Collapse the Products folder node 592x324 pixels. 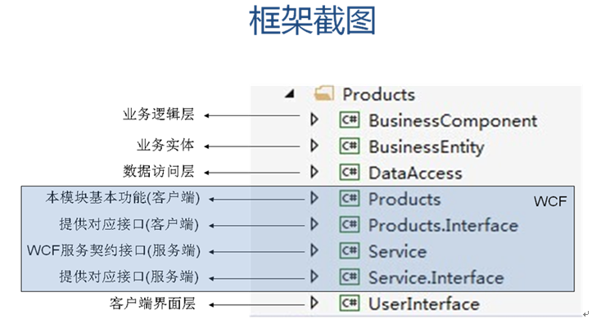coord(290,93)
